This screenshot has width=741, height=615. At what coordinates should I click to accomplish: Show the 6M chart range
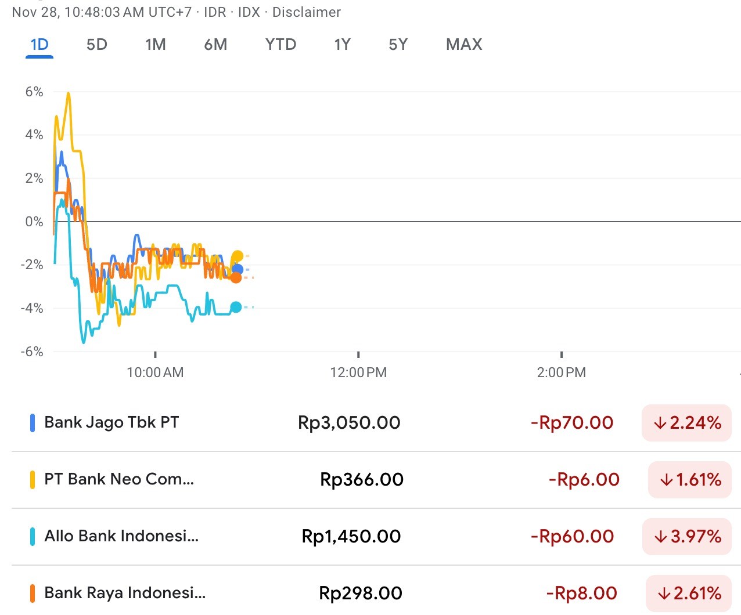click(215, 45)
